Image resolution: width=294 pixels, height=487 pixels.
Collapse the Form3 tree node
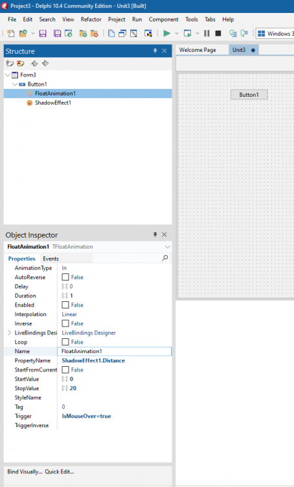pyautogui.click(x=8, y=75)
